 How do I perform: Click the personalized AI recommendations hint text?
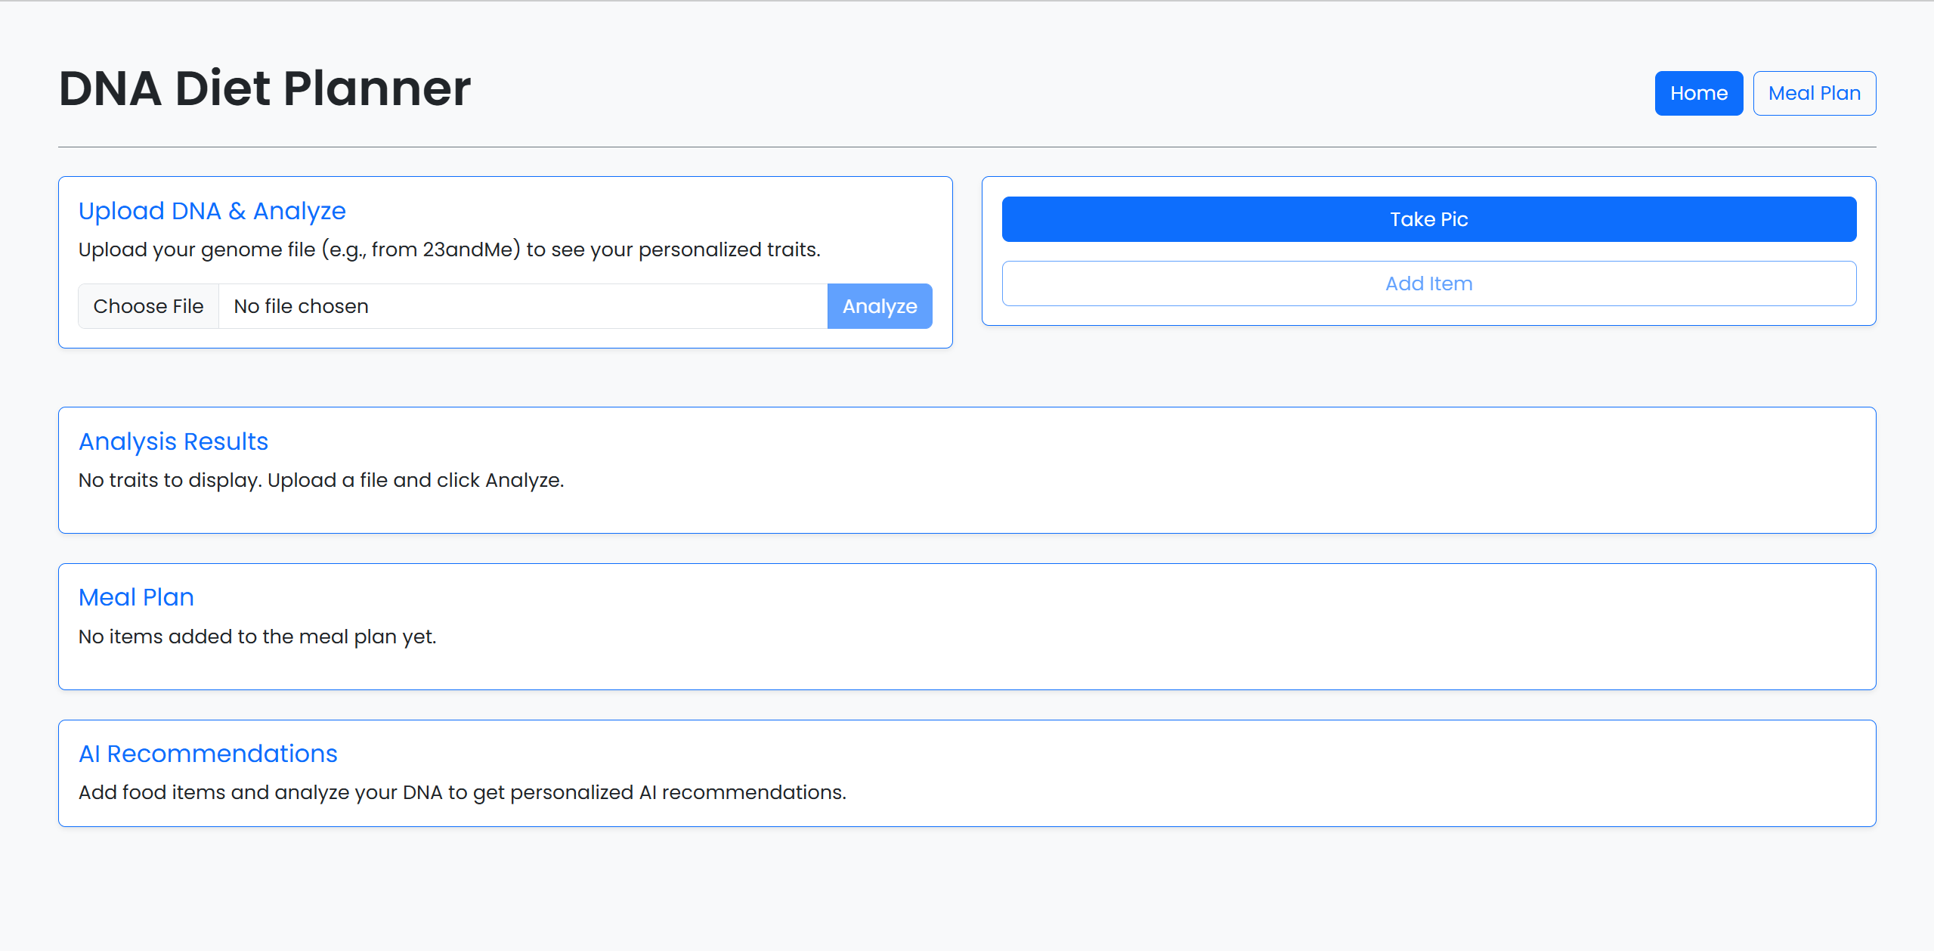[462, 792]
